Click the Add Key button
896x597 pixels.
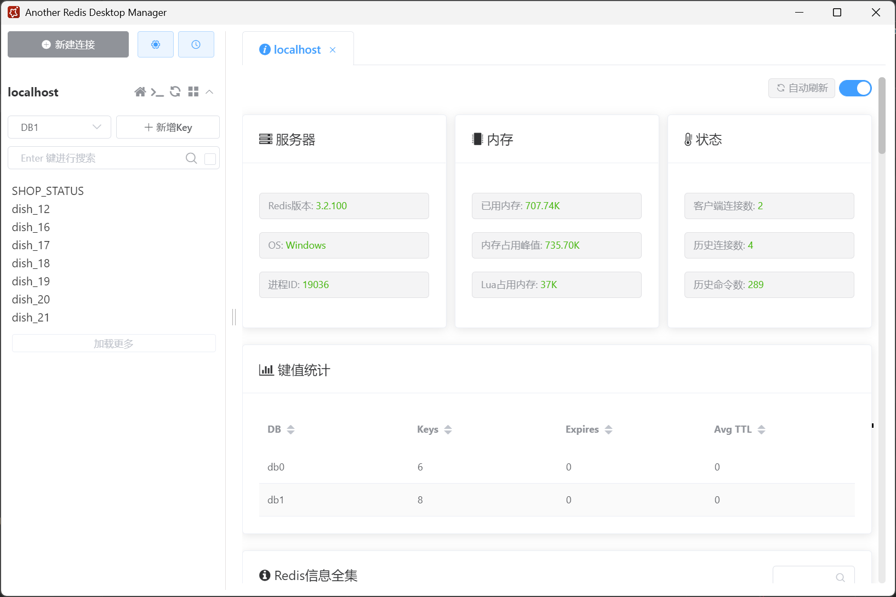coord(168,127)
